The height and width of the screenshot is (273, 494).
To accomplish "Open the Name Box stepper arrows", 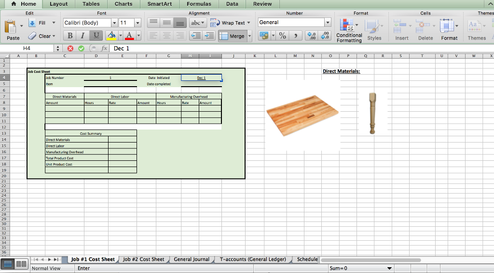I will point(58,49).
